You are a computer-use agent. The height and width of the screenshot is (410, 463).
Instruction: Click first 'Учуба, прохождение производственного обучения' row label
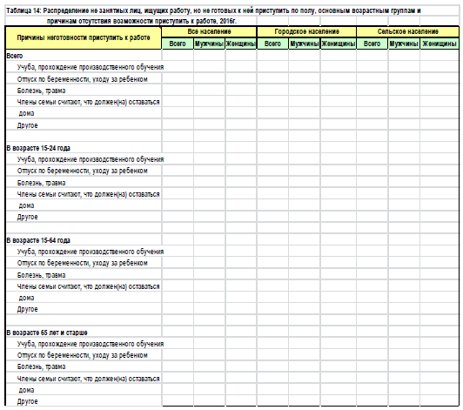pyautogui.click(x=91, y=67)
